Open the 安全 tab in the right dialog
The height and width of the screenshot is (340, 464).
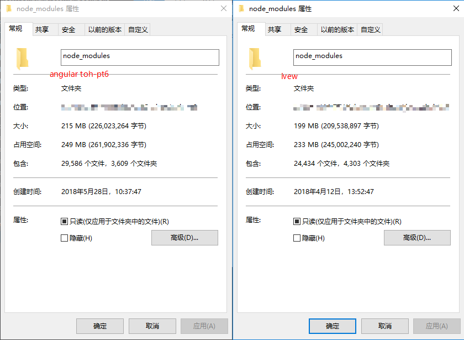301,30
